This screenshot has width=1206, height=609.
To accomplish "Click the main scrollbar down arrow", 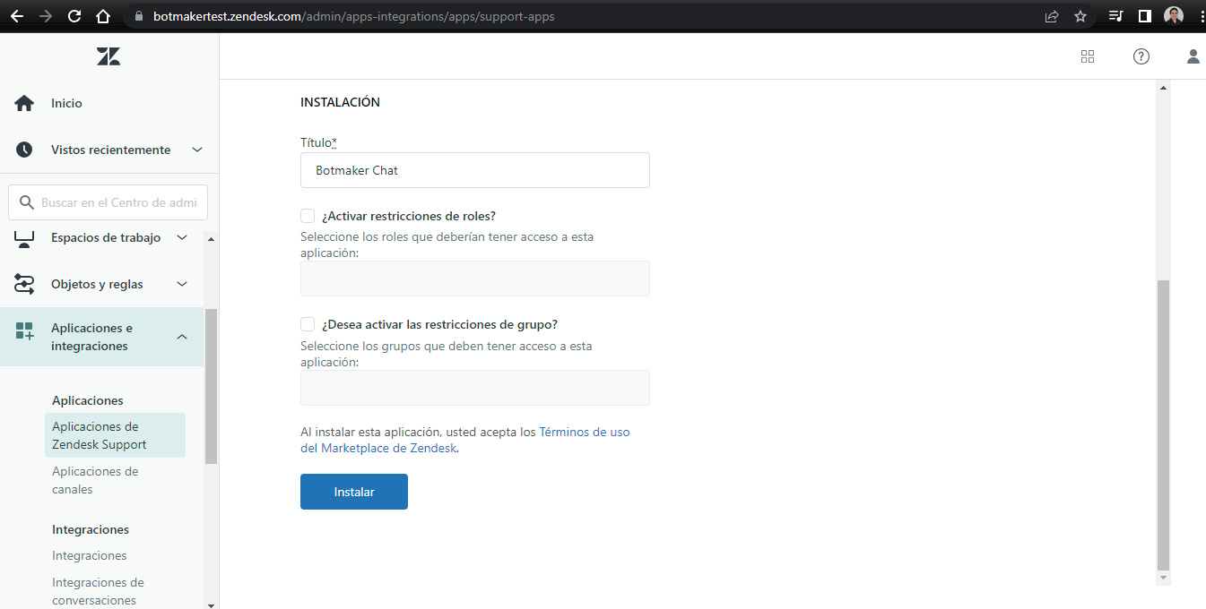I will click(x=1164, y=579).
